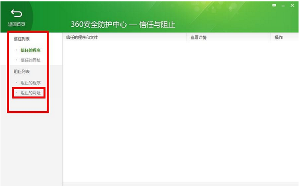Select 信任的程序 in the sidebar
The width and height of the screenshot is (299, 186).
click(x=31, y=50)
